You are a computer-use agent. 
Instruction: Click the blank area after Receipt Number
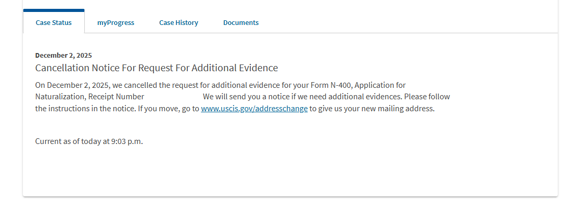[173, 97]
